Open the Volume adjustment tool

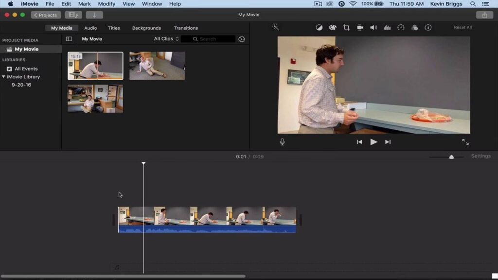pos(373,28)
